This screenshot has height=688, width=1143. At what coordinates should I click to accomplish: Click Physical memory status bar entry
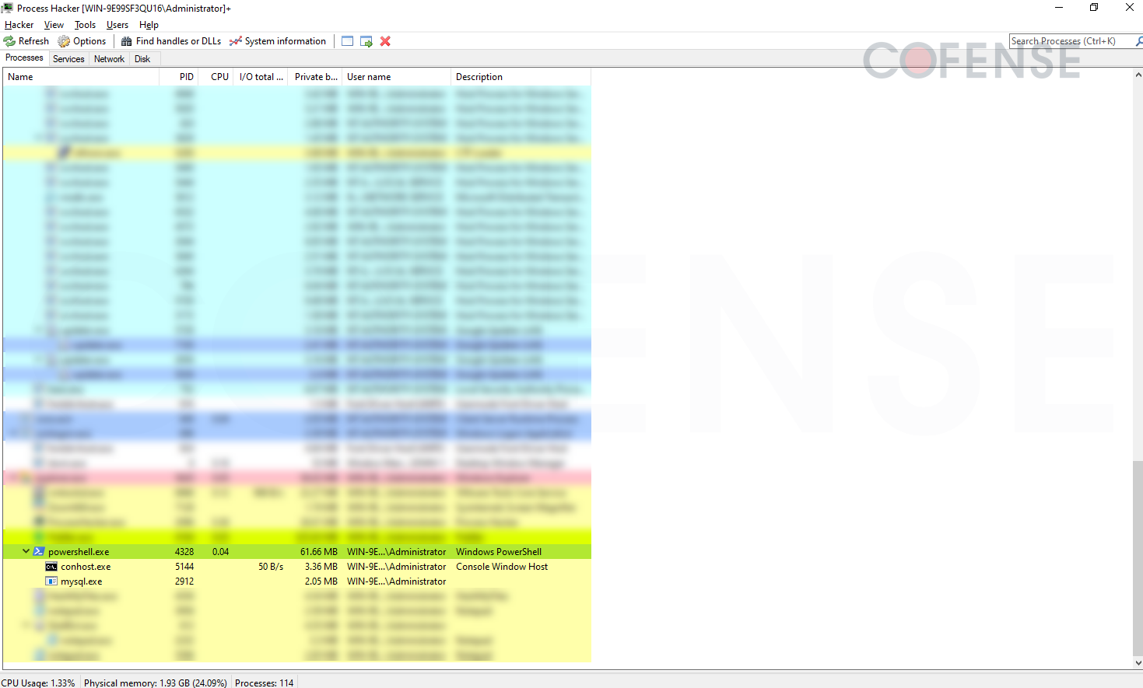click(156, 683)
